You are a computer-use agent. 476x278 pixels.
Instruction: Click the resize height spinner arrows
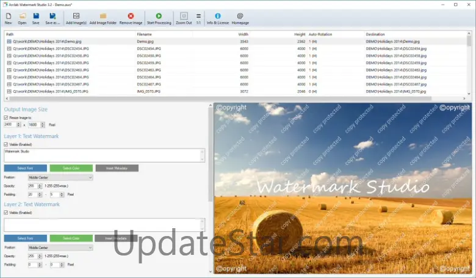[43, 125]
